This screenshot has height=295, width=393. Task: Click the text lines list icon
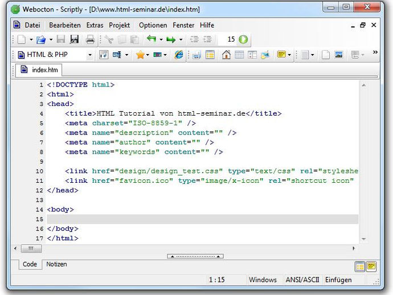pyautogui.click(x=305, y=55)
